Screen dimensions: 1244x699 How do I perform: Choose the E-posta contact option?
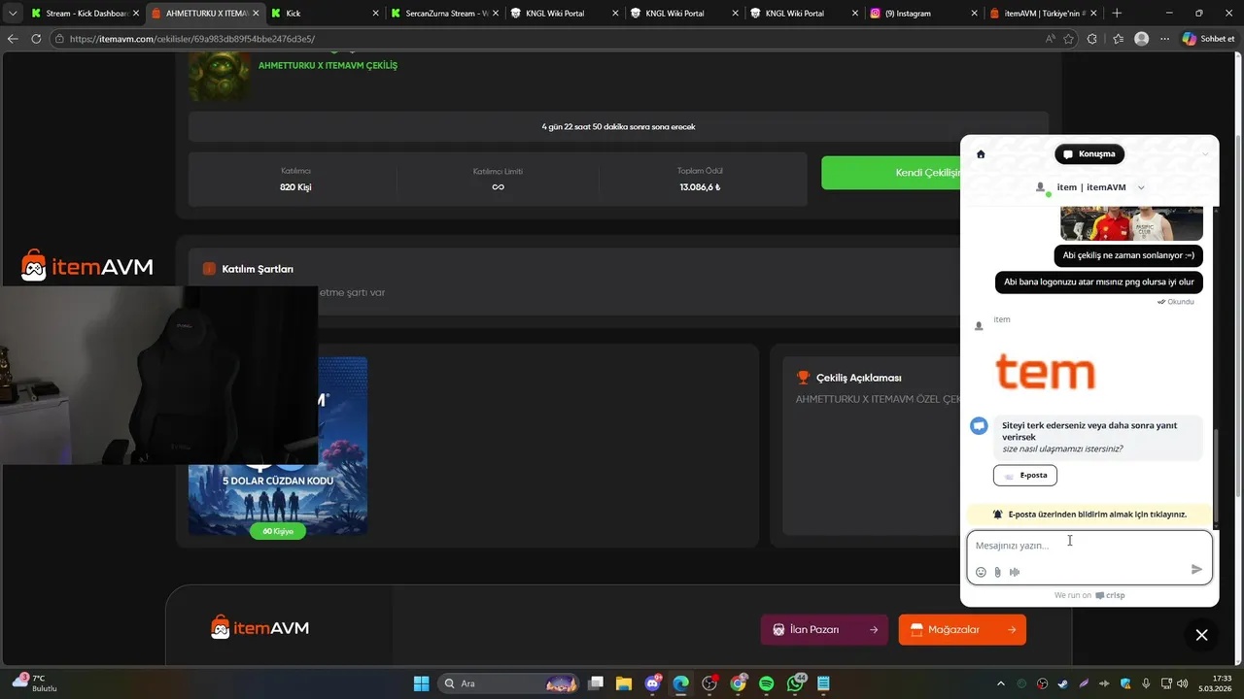coord(1025,475)
